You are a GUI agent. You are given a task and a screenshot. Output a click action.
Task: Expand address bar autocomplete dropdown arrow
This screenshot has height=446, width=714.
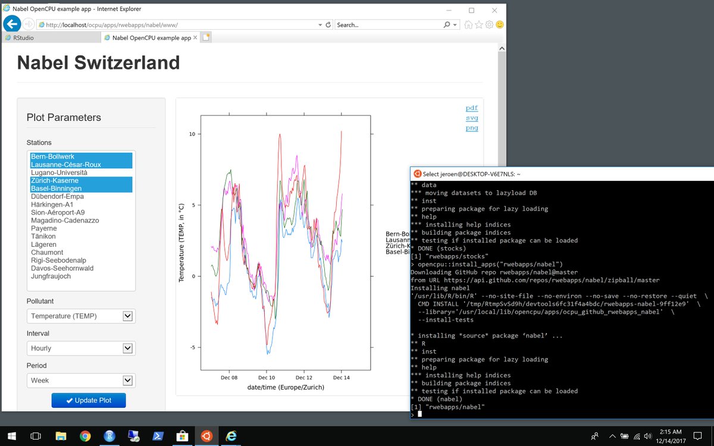coord(320,25)
